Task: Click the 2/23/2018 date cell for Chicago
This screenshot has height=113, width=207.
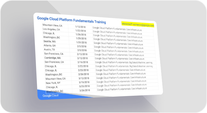Action: pyautogui.click(x=83, y=70)
